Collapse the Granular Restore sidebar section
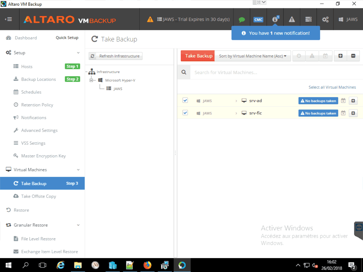 78,225
